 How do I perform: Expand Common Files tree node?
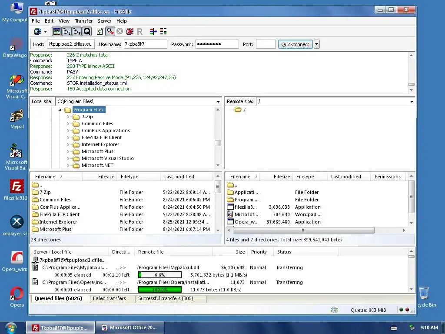(x=67, y=124)
